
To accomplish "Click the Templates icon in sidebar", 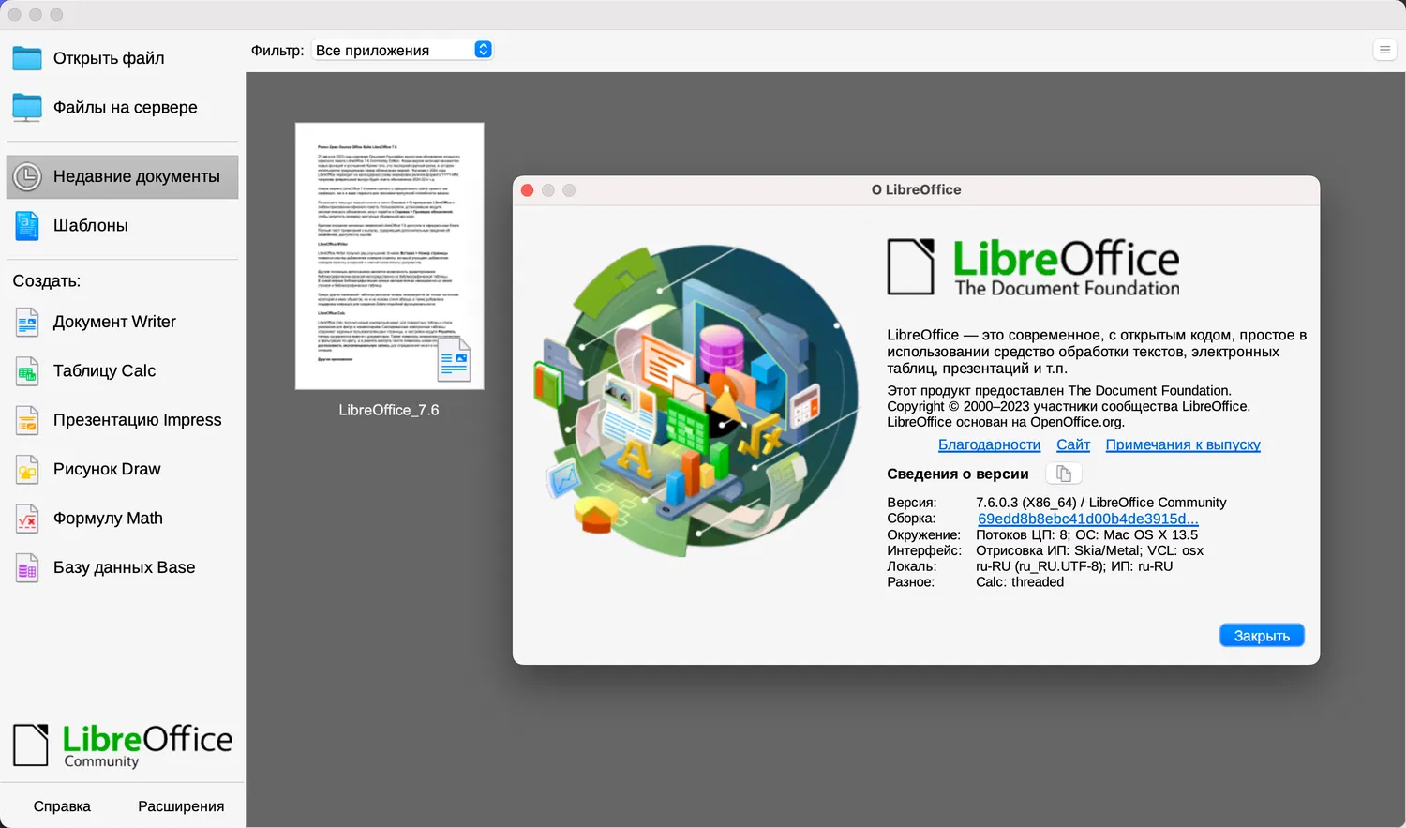I will point(27,226).
